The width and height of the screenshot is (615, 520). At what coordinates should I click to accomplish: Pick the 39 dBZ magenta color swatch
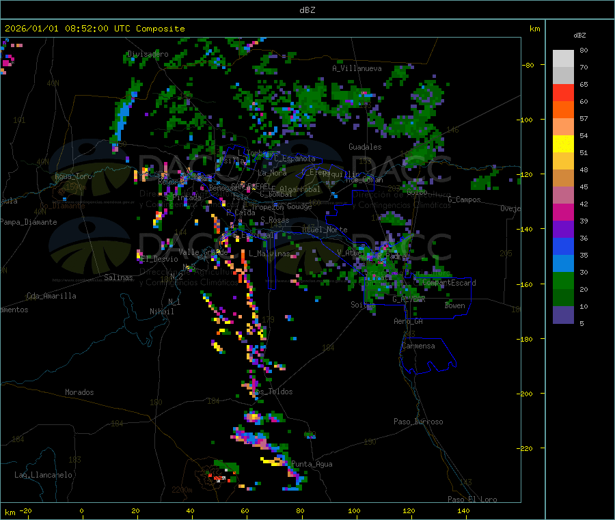563,212
